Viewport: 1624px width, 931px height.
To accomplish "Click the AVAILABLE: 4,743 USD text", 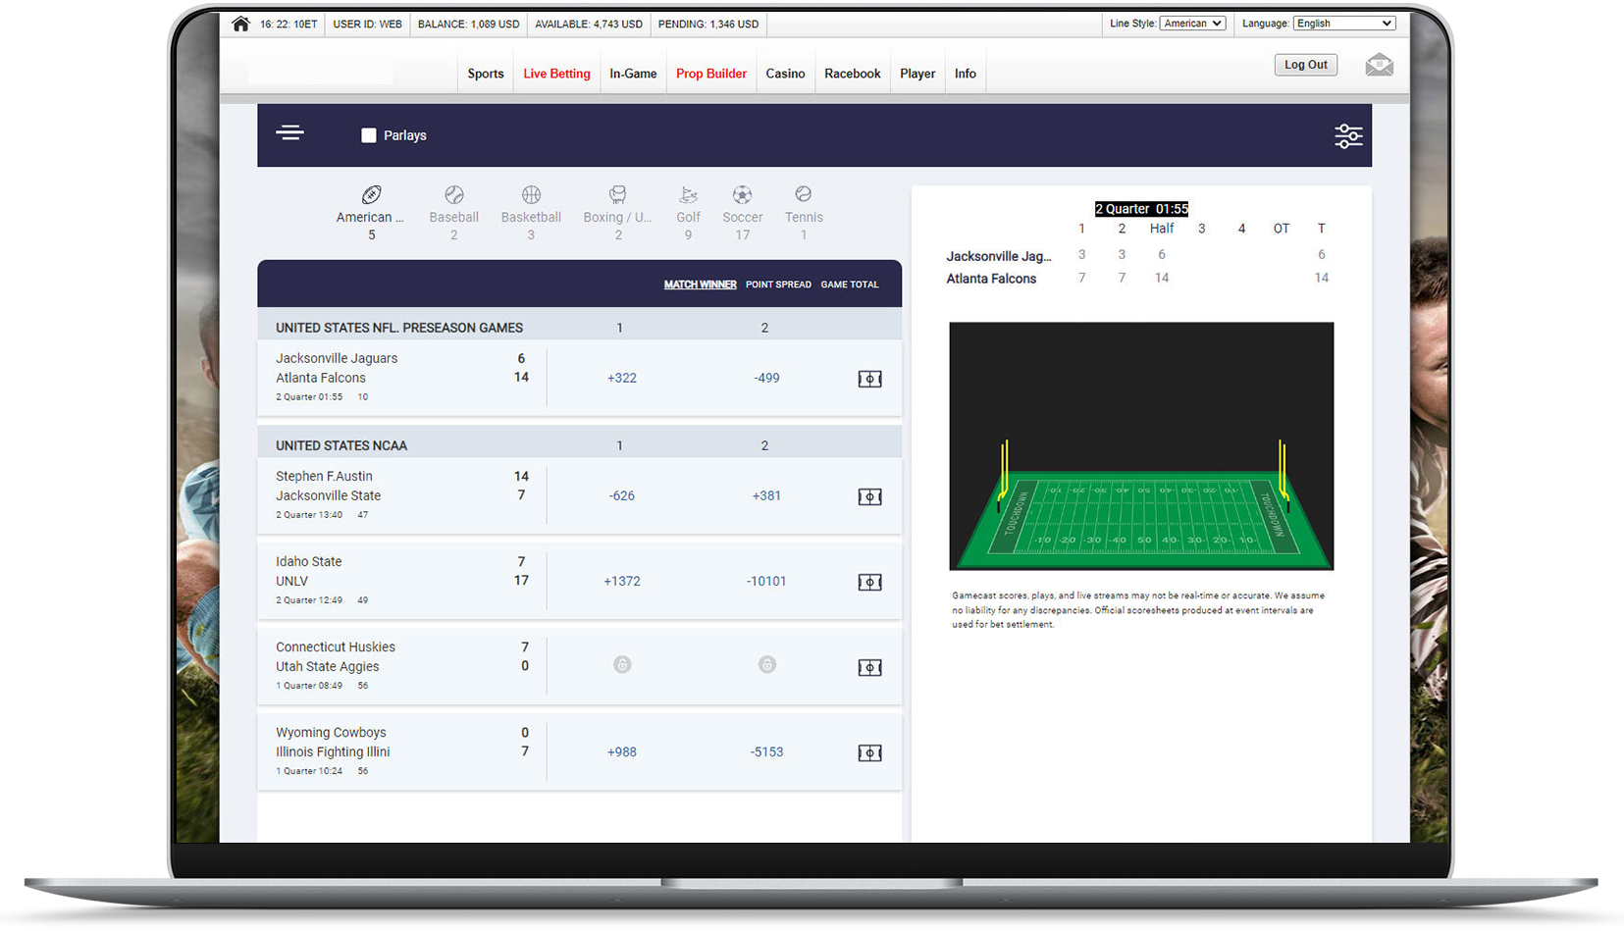I will point(589,24).
